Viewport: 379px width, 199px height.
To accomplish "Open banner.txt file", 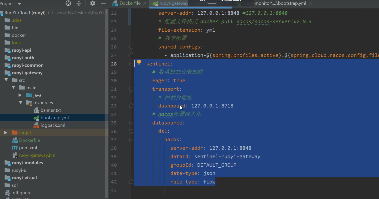I will (51, 110).
